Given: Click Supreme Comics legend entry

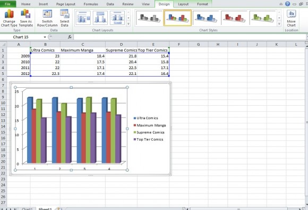Looking at the screenshot, I should [149, 132].
